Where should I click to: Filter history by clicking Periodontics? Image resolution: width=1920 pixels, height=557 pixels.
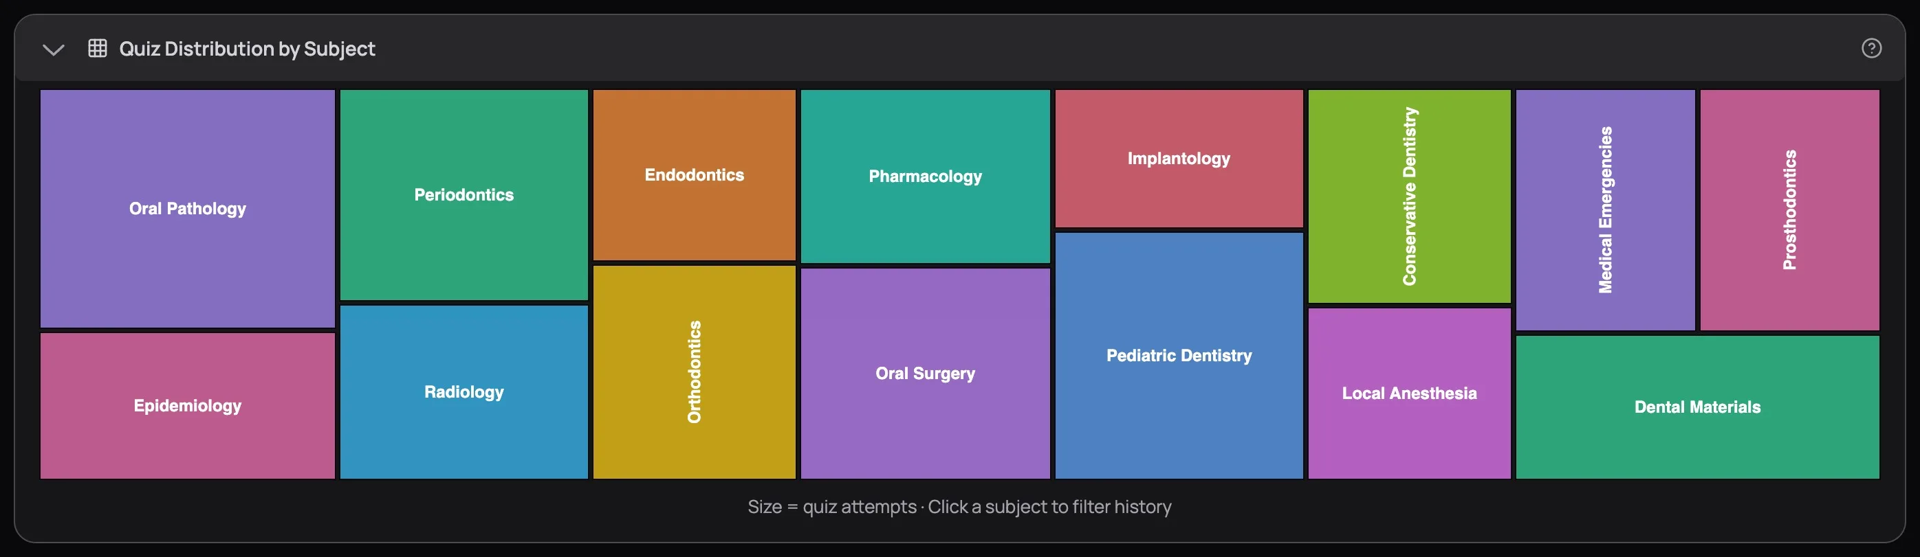[463, 194]
